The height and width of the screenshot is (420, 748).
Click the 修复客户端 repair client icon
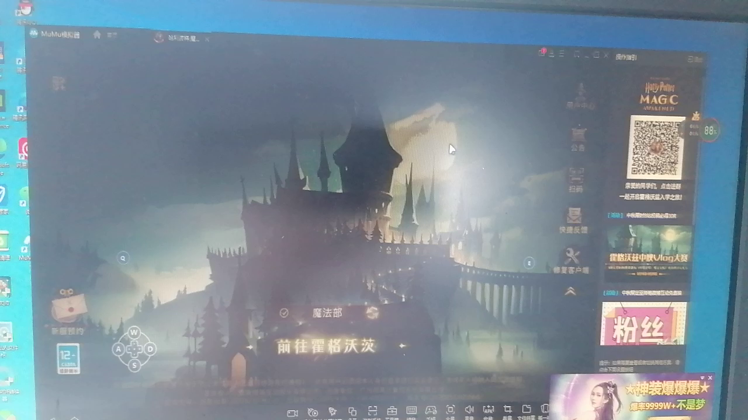pos(572,260)
